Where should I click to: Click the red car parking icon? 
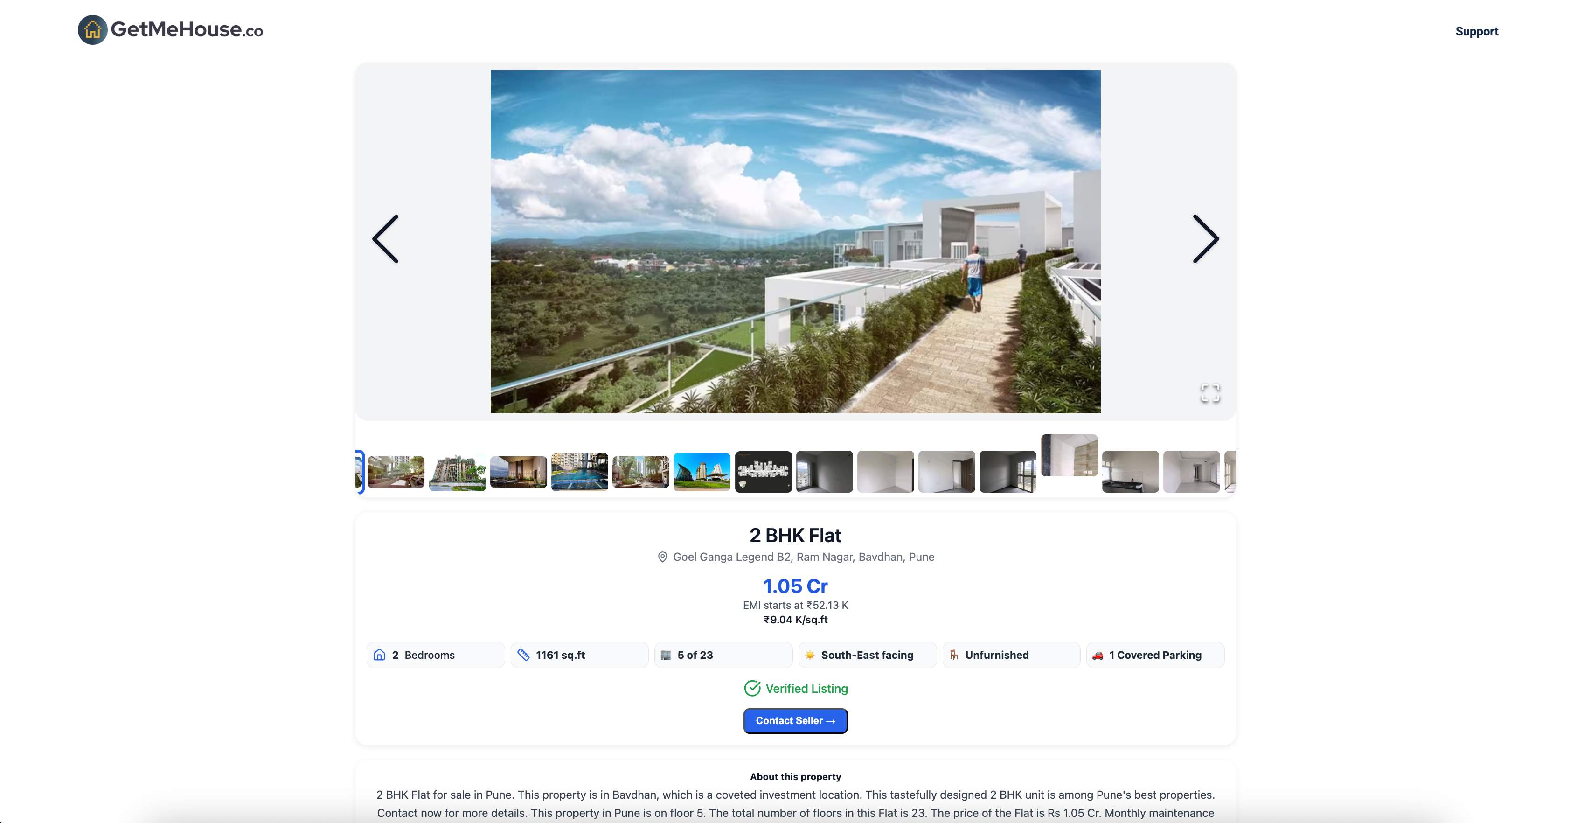(1098, 656)
